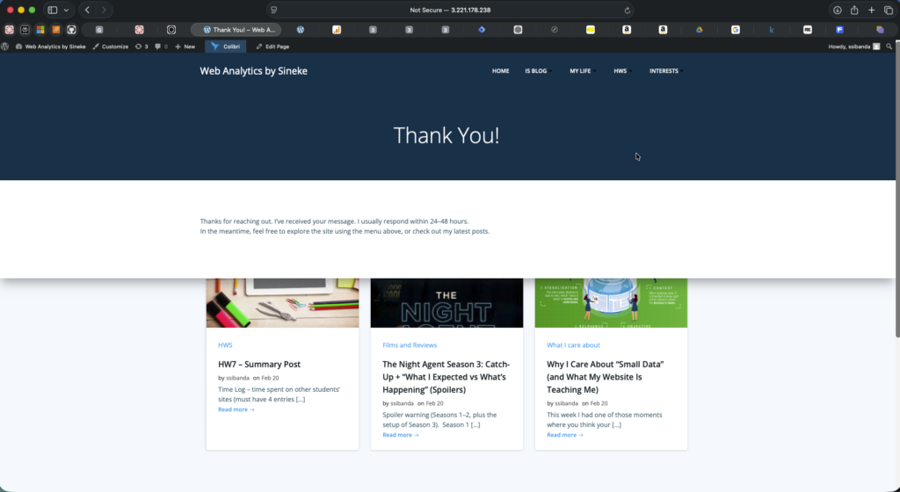The width and height of the screenshot is (900, 492).
Task: Click the HOME menu item
Action: click(x=500, y=71)
